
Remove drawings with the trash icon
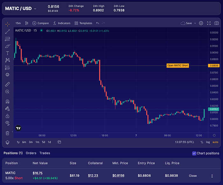point(7,133)
